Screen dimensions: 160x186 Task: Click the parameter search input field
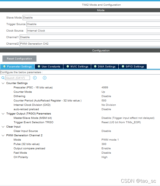pos(18,78)
